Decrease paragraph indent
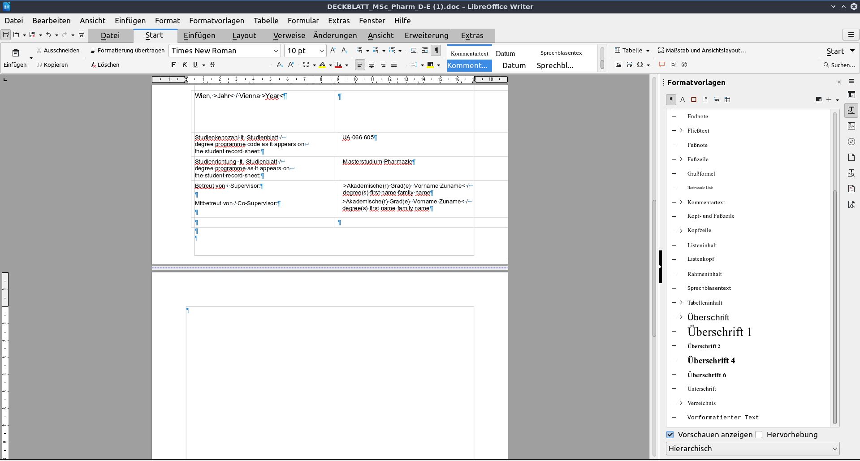 point(425,51)
